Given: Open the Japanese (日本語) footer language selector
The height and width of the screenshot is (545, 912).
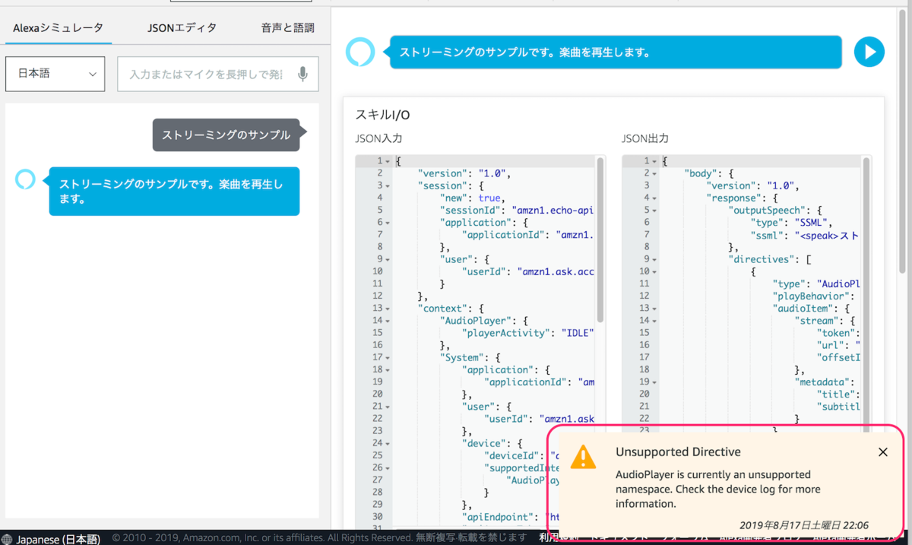Looking at the screenshot, I should [51, 539].
